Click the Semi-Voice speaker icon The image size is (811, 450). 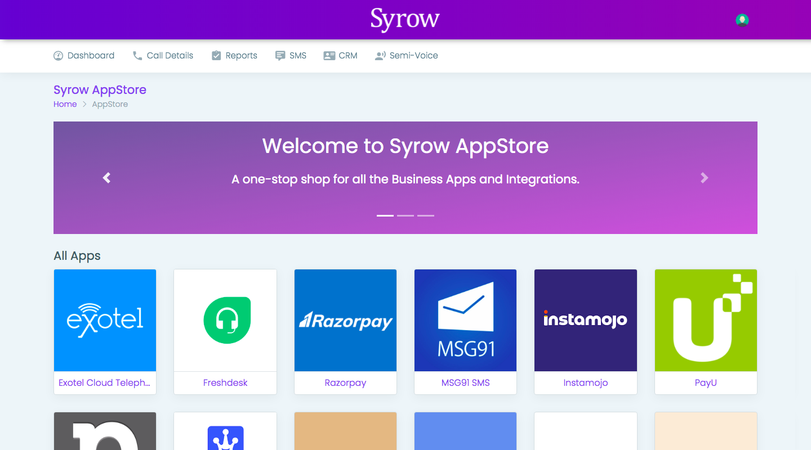(x=380, y=56)
